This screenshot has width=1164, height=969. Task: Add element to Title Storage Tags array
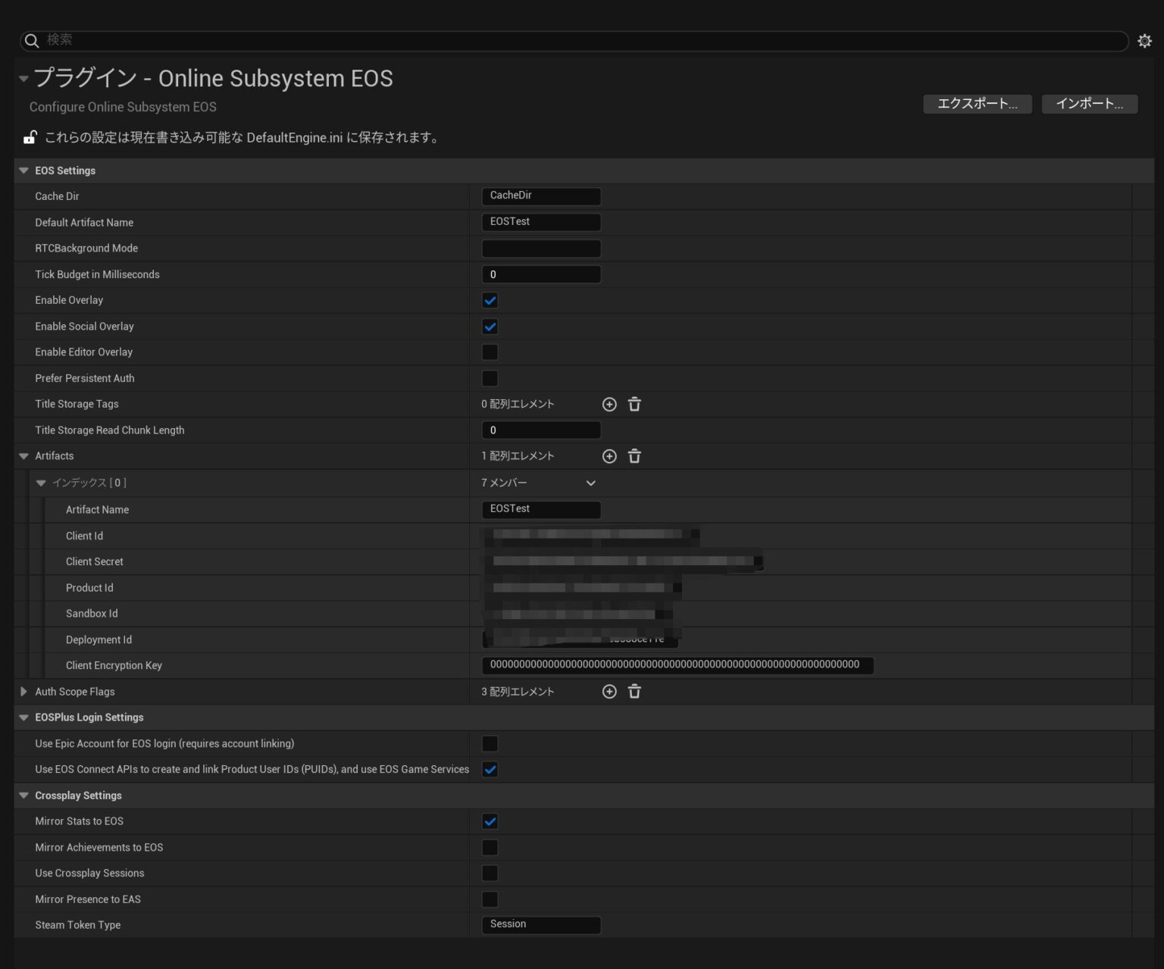pyautogui.click(x=609, y=404)
